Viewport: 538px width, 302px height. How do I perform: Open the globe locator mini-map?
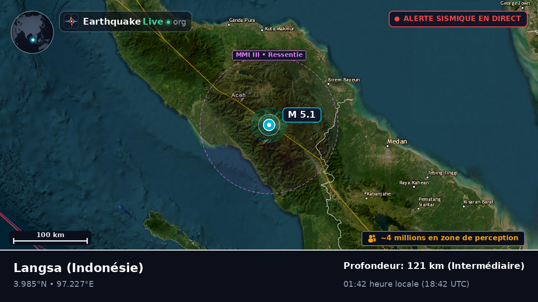click(x=32, y=32)
